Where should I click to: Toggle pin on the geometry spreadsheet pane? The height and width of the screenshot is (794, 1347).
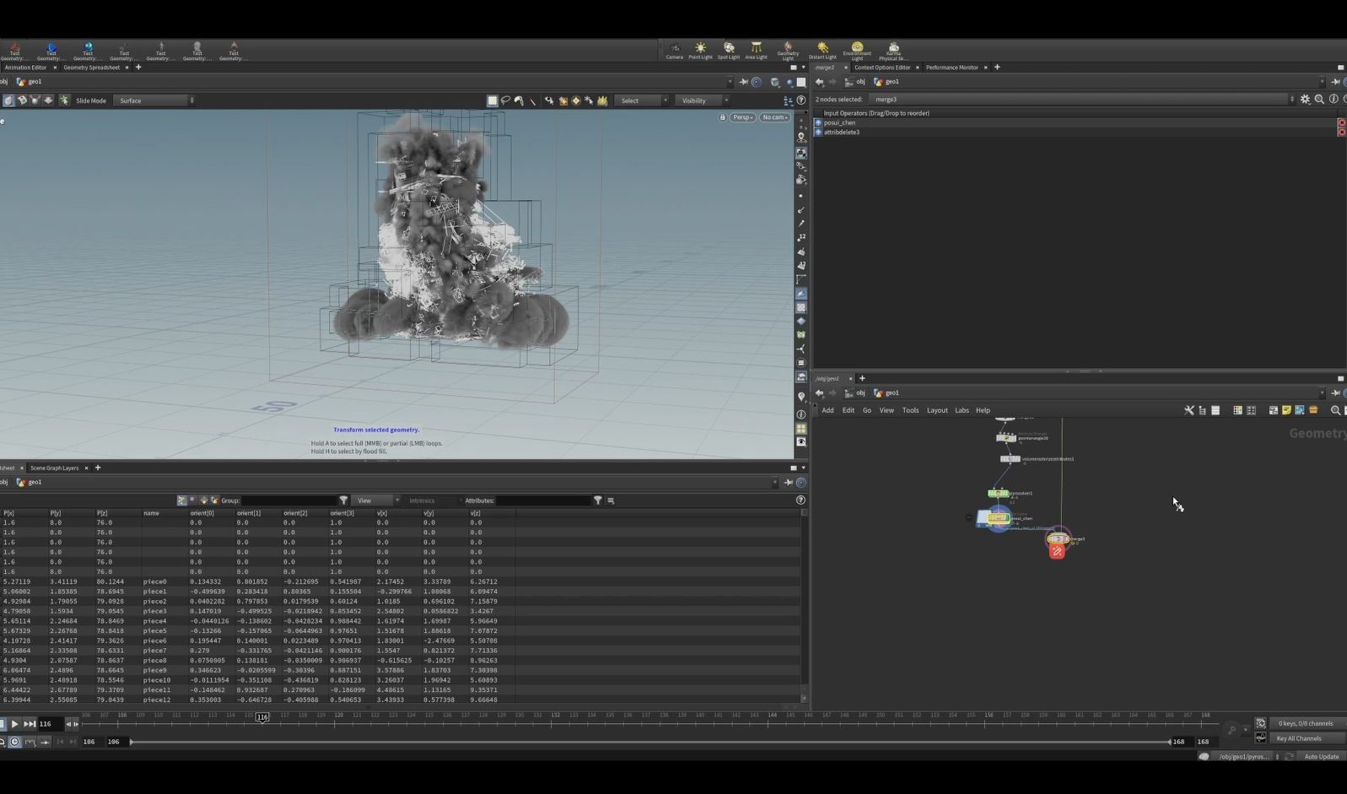tap(788, 483)
